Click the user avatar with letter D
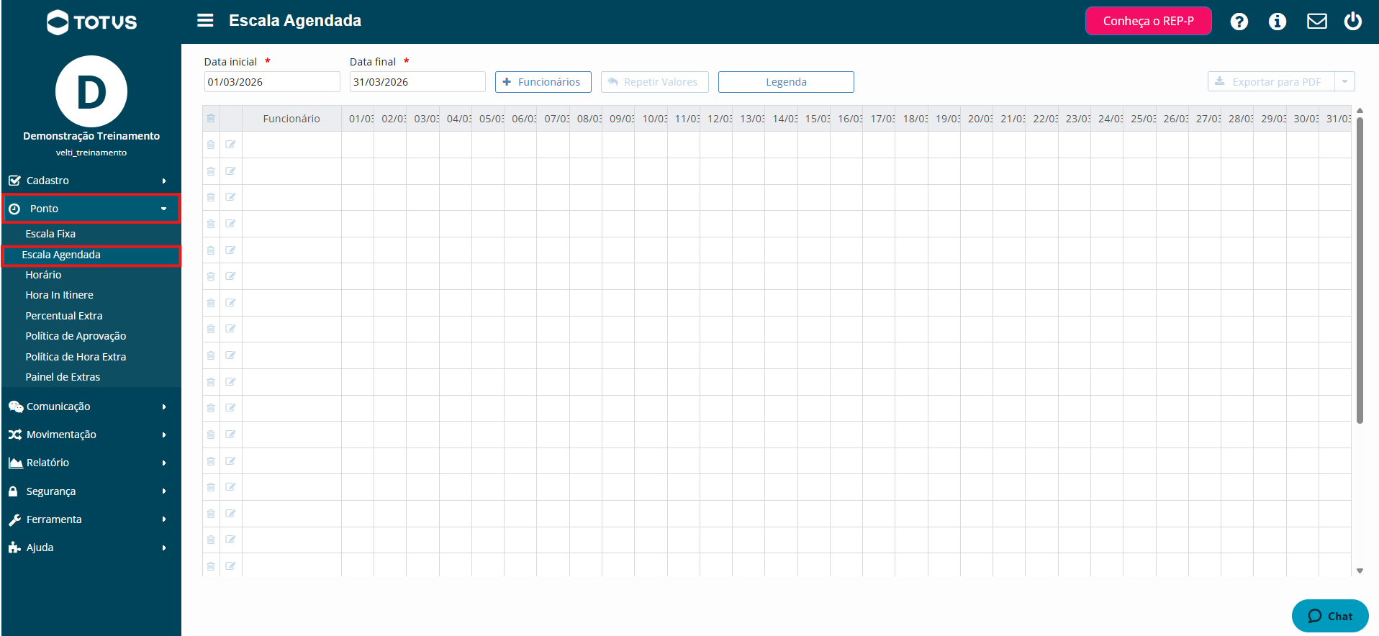Image resolution: width=1379 pixels, height=636 pixels. click(91, 91)
